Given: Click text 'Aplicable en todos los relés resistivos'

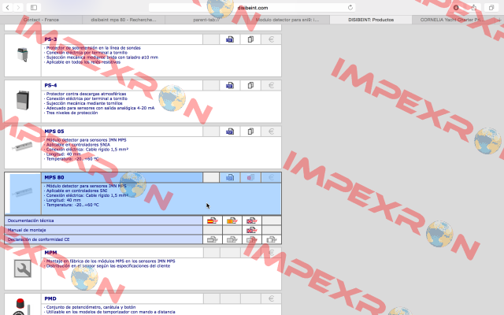Looking at the screenshot, I should coord(83,62).
